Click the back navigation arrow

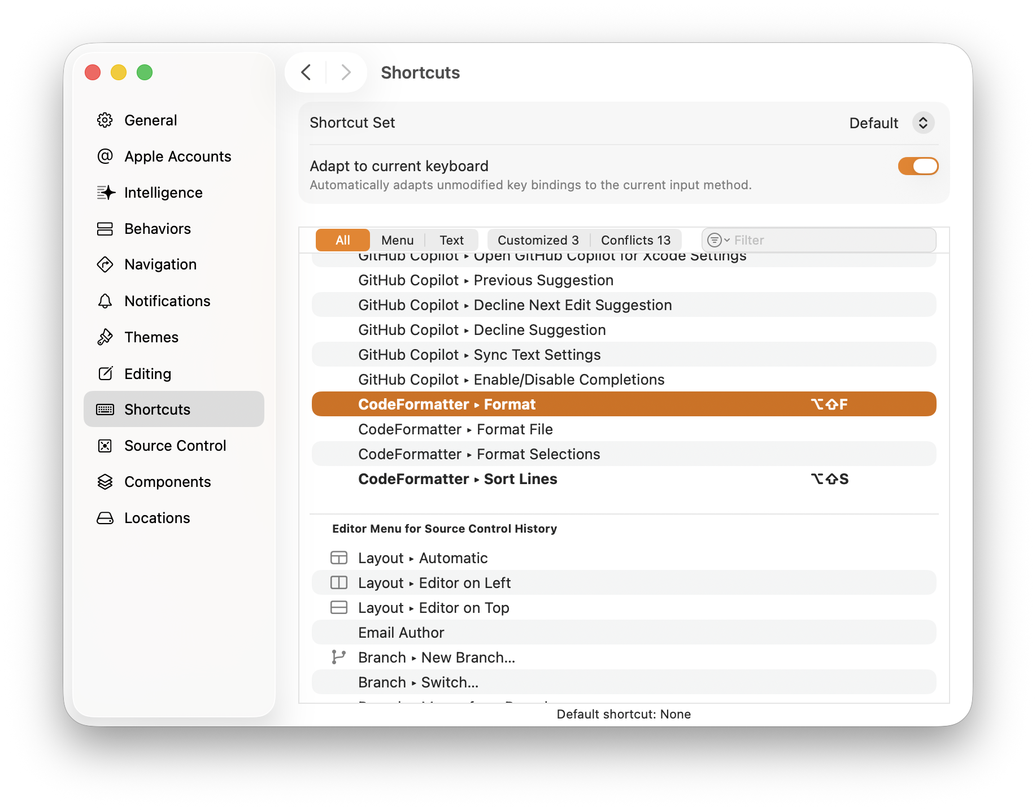[x=306, y=72]
